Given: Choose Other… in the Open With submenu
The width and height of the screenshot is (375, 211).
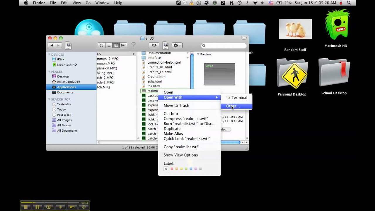Looking at the screenshot, I should coord(236,106).
